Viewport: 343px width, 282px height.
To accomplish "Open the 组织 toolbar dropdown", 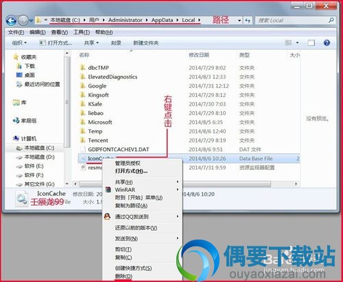I will point(19,43).
